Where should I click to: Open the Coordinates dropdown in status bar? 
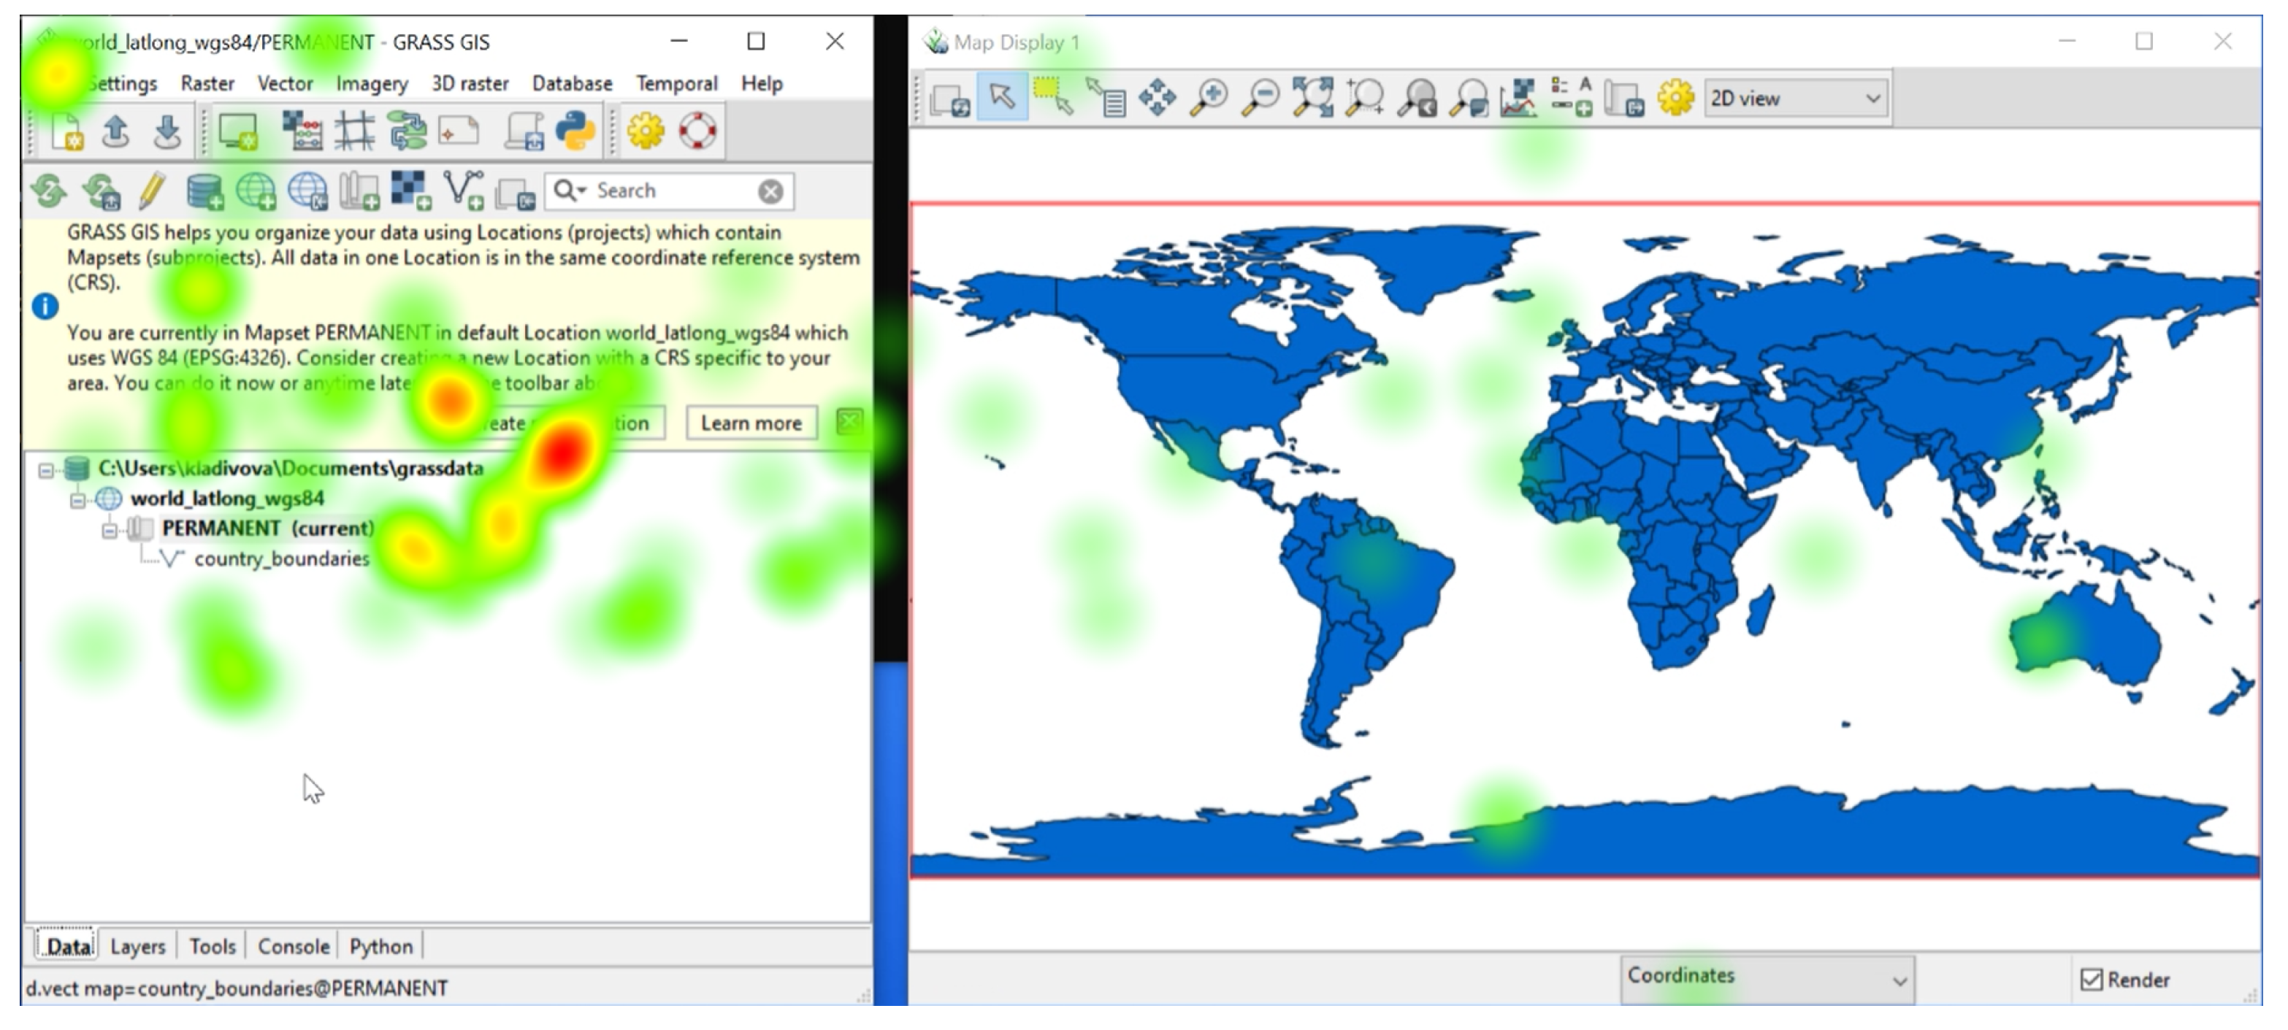(1766, 980)
